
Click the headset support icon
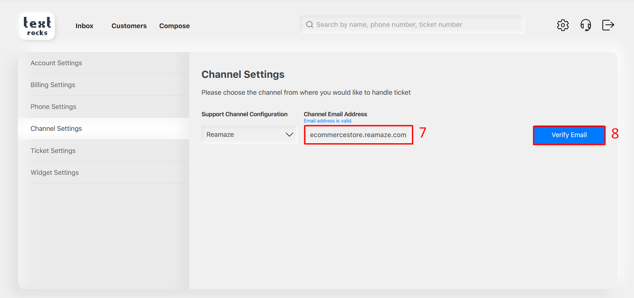tap(586, 25)
